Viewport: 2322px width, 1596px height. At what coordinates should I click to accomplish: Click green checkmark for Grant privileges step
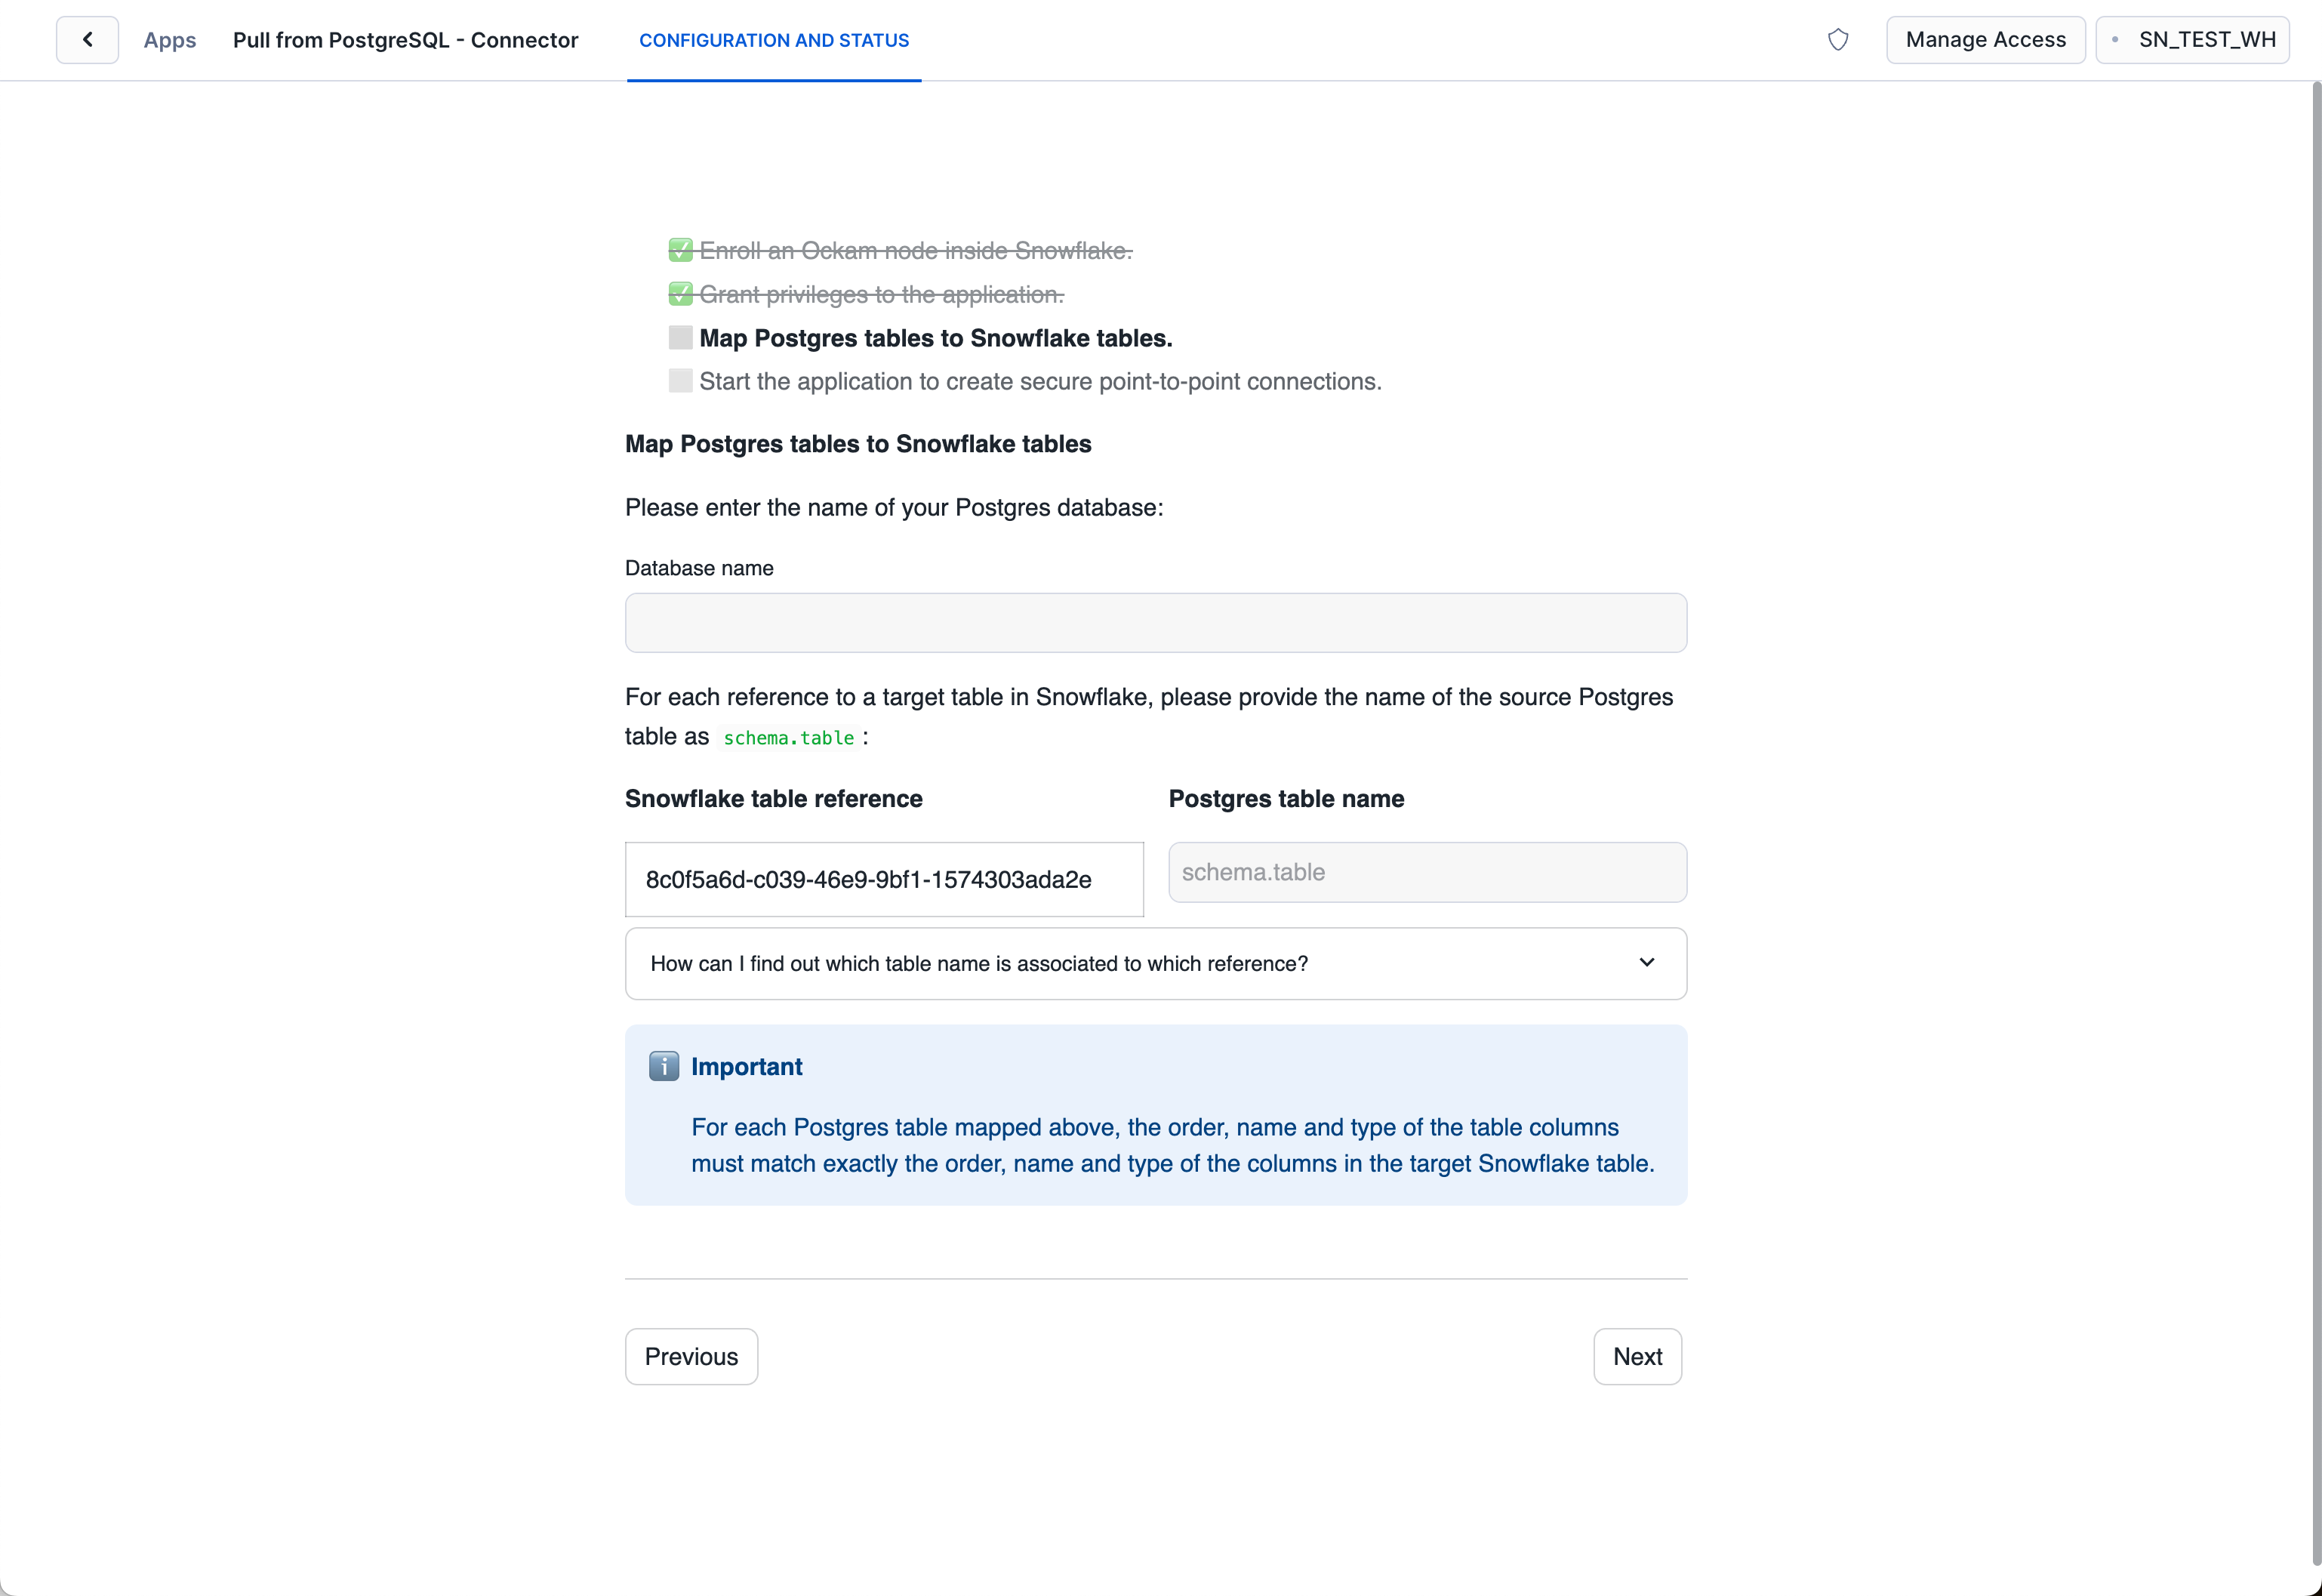pyautogui.click(x=681, y=294)
